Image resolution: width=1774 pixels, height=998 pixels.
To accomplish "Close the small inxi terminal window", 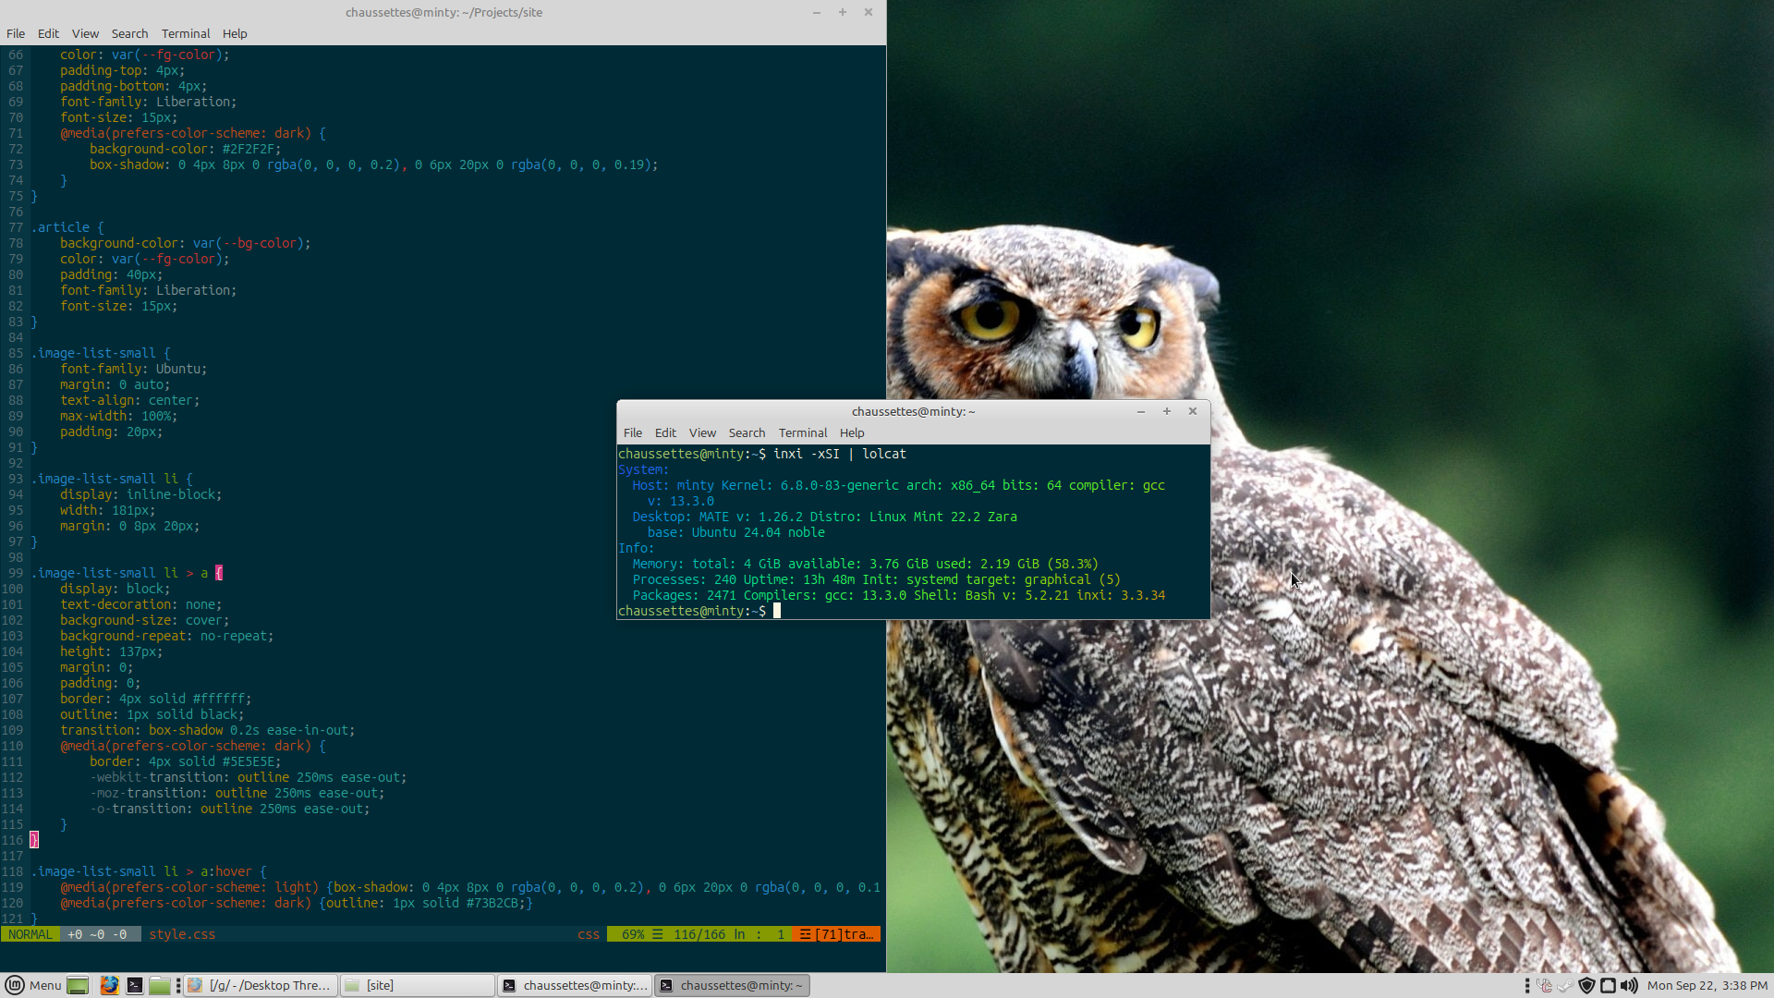I will click(1193, 411).
